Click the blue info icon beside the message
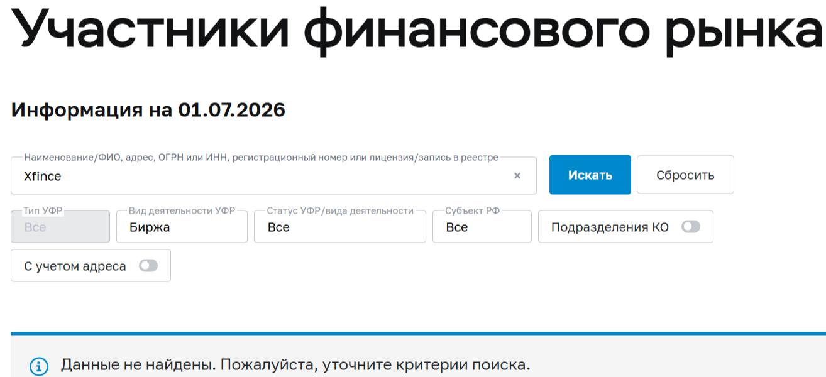826x377 pixels. pyautogui.click(x=39, y=366)
